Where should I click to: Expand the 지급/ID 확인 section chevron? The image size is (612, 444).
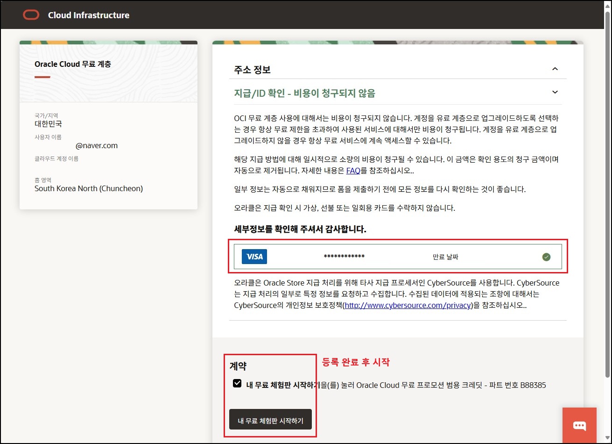(555, 92)
